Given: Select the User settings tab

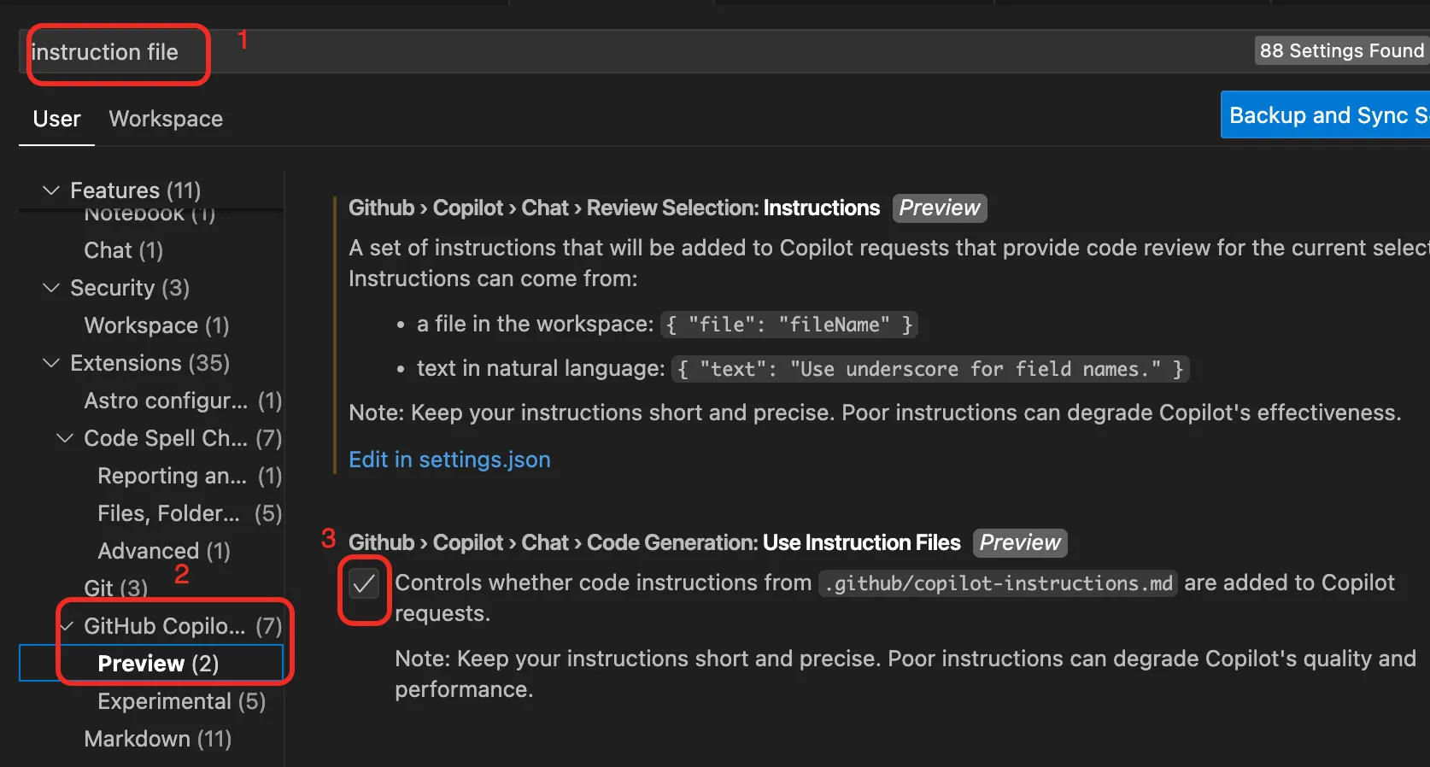Looking at the screenshot, I should 56,119.
